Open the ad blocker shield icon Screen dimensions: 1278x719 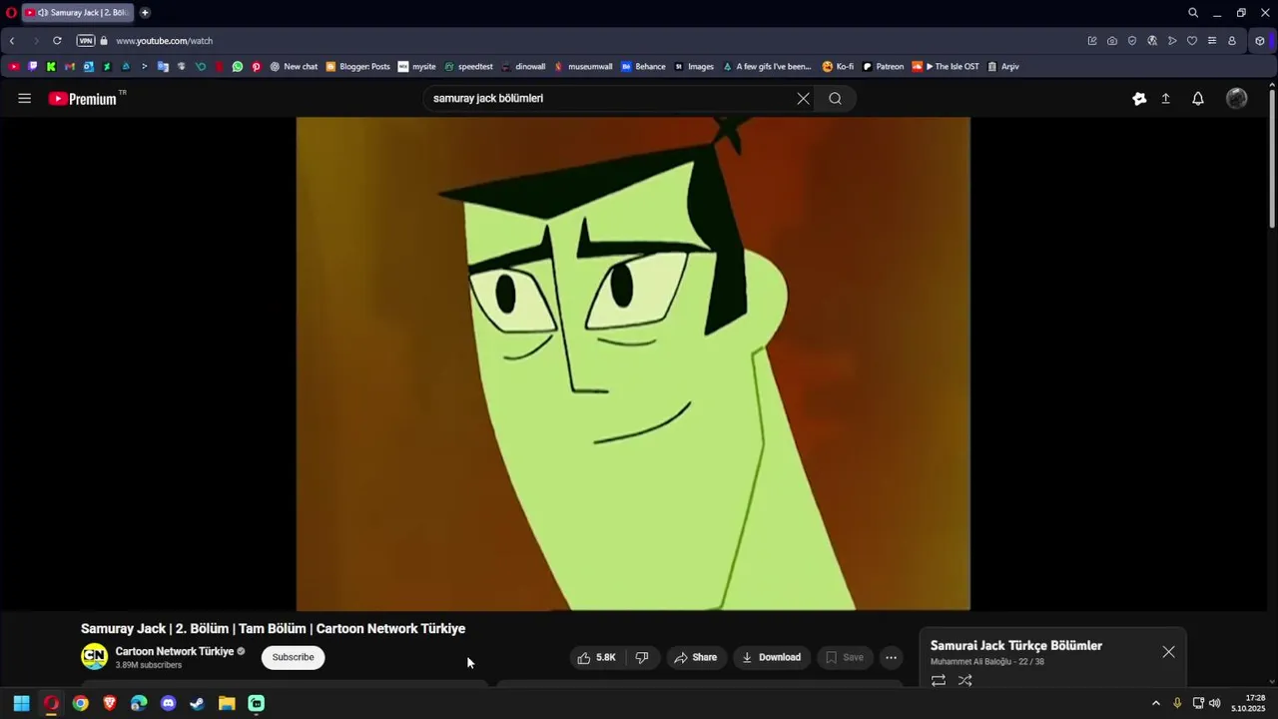[x=1132, y=41]
